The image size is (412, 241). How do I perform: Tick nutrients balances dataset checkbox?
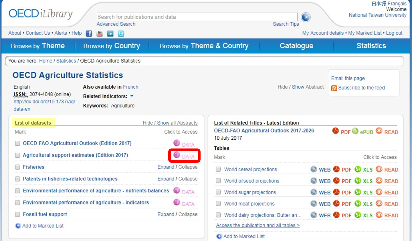(17, 191)
